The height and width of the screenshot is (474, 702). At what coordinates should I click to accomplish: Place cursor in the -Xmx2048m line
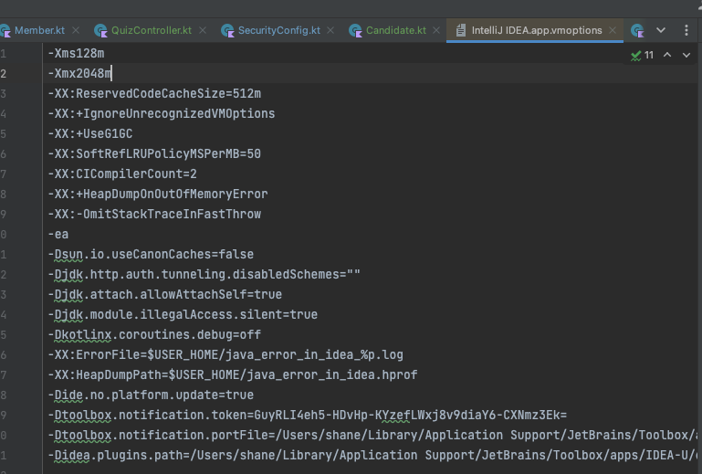(x=79, y=73)
